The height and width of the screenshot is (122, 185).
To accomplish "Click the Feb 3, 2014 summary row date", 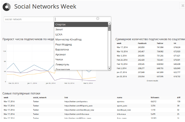I will click(x=121, y=68).
